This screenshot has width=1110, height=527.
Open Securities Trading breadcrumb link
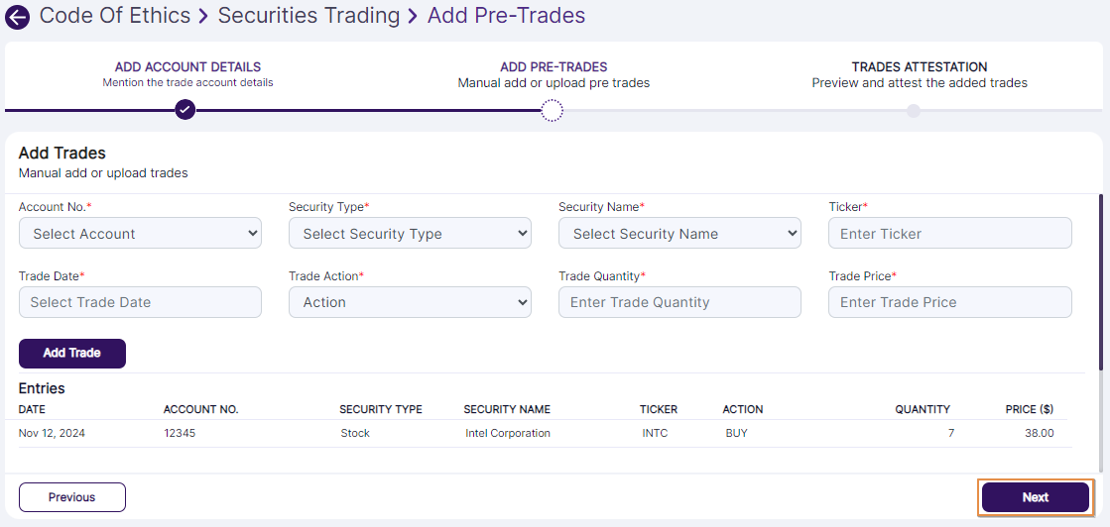(308, 16)
